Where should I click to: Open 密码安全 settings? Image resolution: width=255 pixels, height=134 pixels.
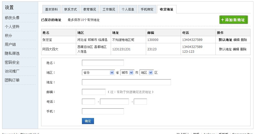tap(12, 62)
